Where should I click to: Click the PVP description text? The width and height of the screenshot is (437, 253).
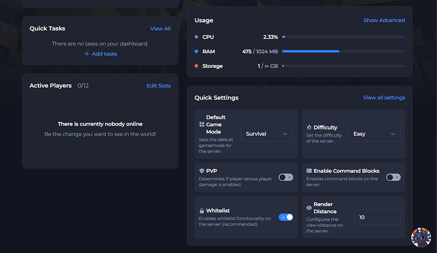(x=235, y=182)
